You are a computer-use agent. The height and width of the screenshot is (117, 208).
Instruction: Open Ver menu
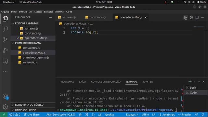[x=31, y=12]
